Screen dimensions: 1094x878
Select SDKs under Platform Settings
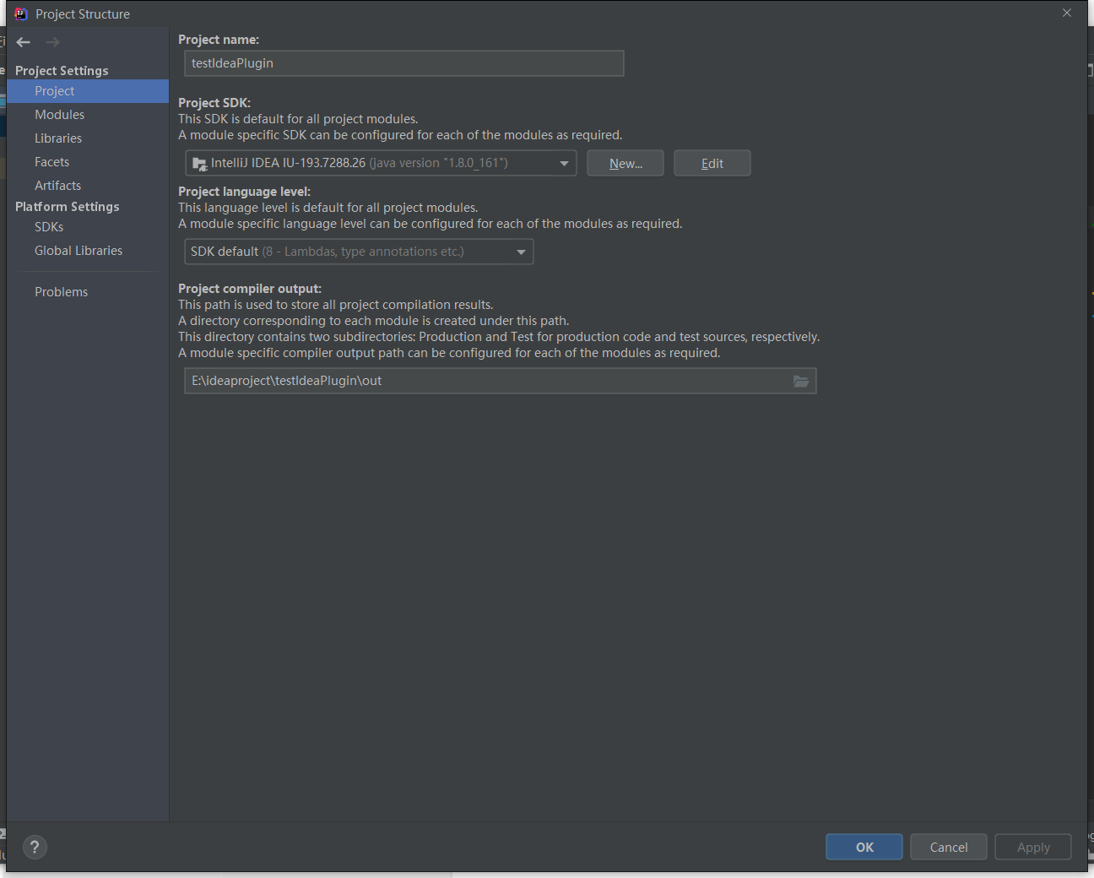[x=88, y=227]
